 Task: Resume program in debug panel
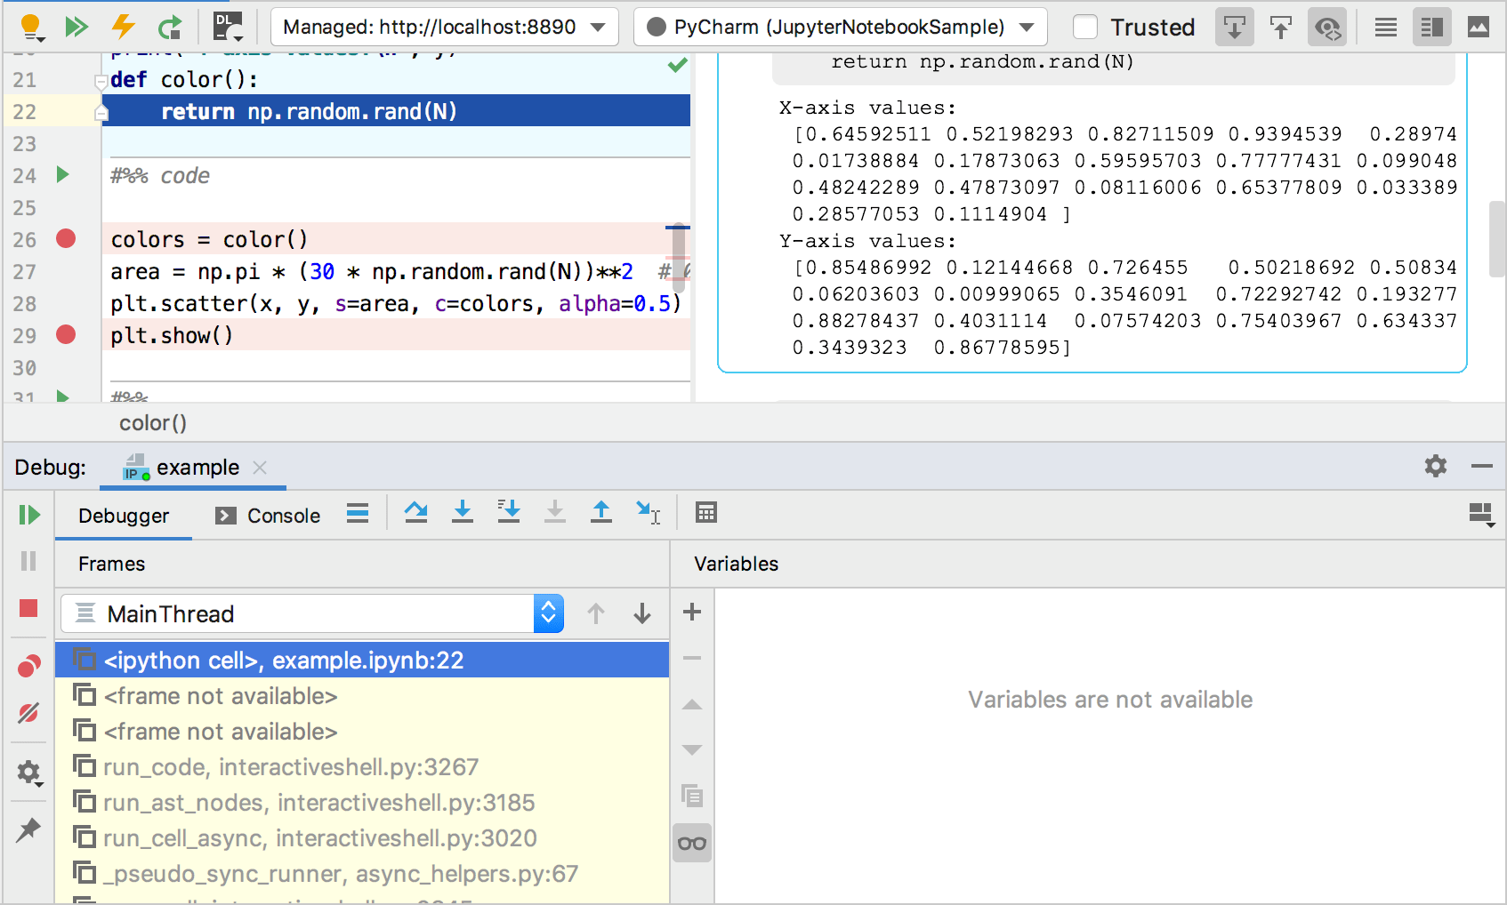click(28, 515)
